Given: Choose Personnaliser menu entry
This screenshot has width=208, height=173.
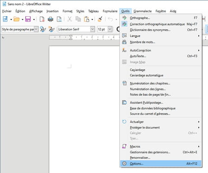Looking at the screenshot, I should point(161,158).
